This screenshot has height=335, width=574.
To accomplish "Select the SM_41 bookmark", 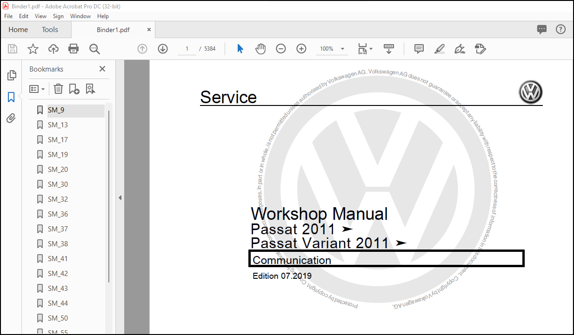I will (58, 259).
